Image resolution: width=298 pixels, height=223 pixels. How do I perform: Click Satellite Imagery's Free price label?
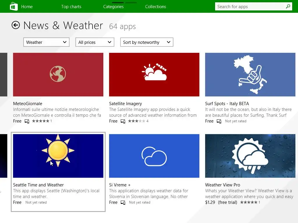pyautogui.click(x=113, y=121)
